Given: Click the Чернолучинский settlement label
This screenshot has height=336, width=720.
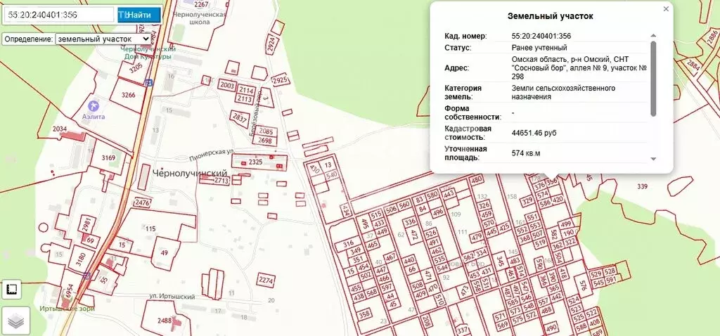Looking at the screenshot, I should (x=191, y=173).
